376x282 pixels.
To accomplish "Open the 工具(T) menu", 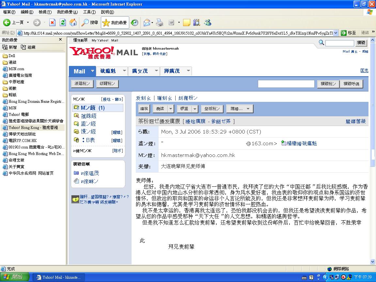I will point(89,12).
